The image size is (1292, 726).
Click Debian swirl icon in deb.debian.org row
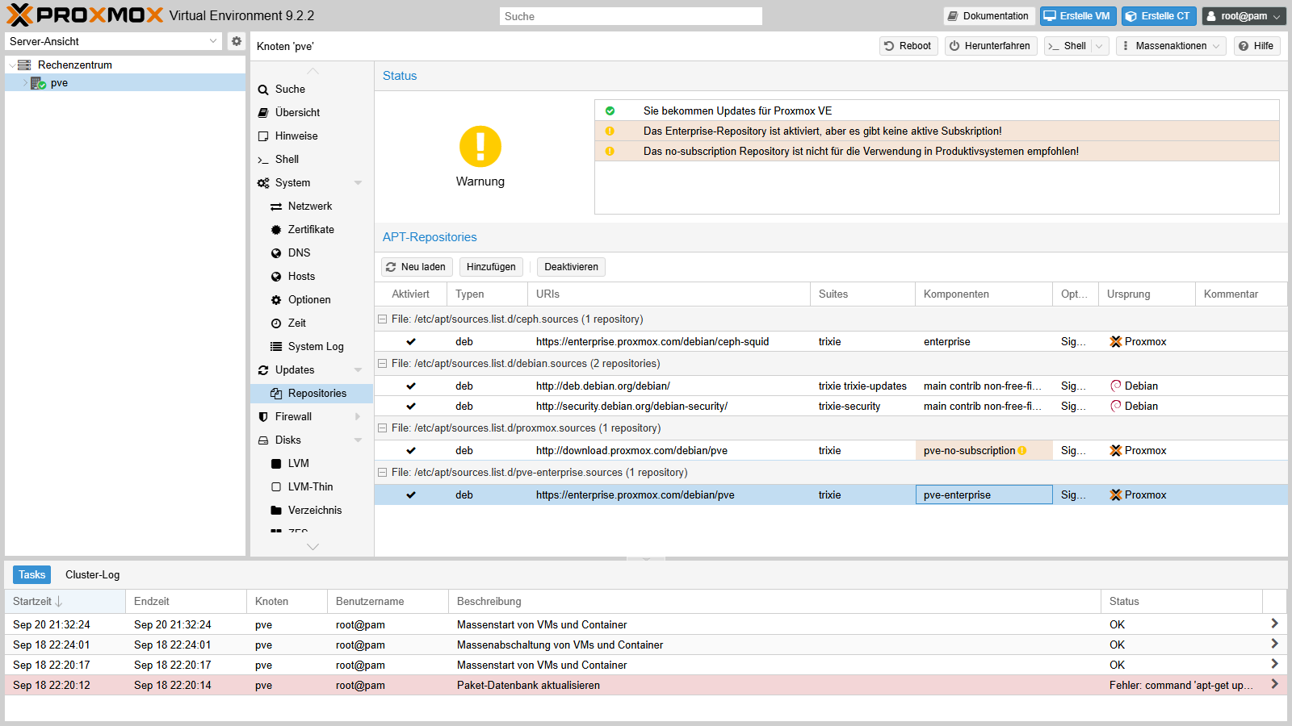coord(1116,386)
